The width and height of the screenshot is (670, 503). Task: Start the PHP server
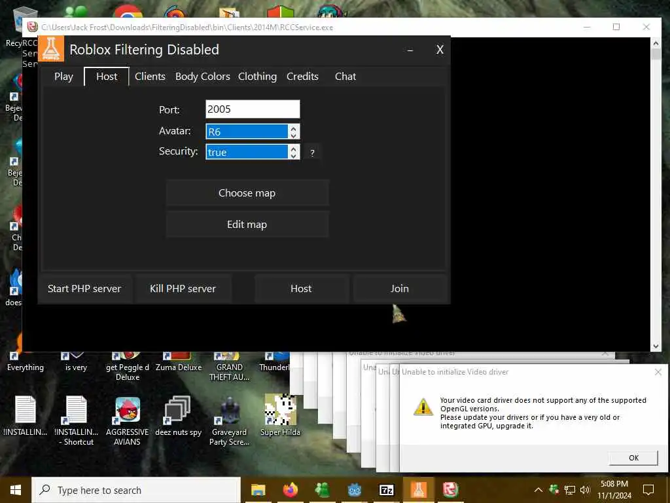(x=84, y=289)
